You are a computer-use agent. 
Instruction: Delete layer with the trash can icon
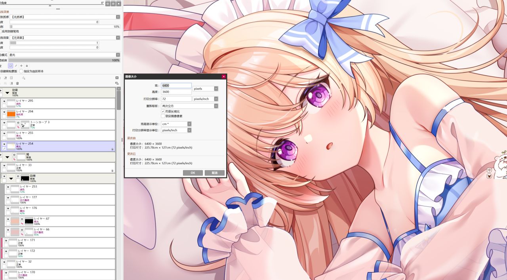17,83
